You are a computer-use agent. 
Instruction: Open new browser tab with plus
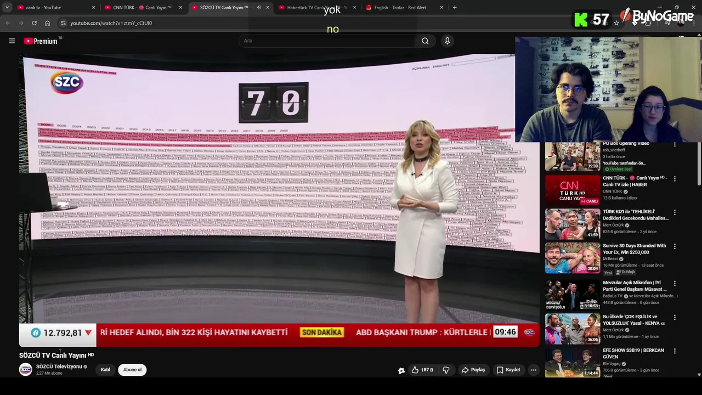(x=455, y=8)
